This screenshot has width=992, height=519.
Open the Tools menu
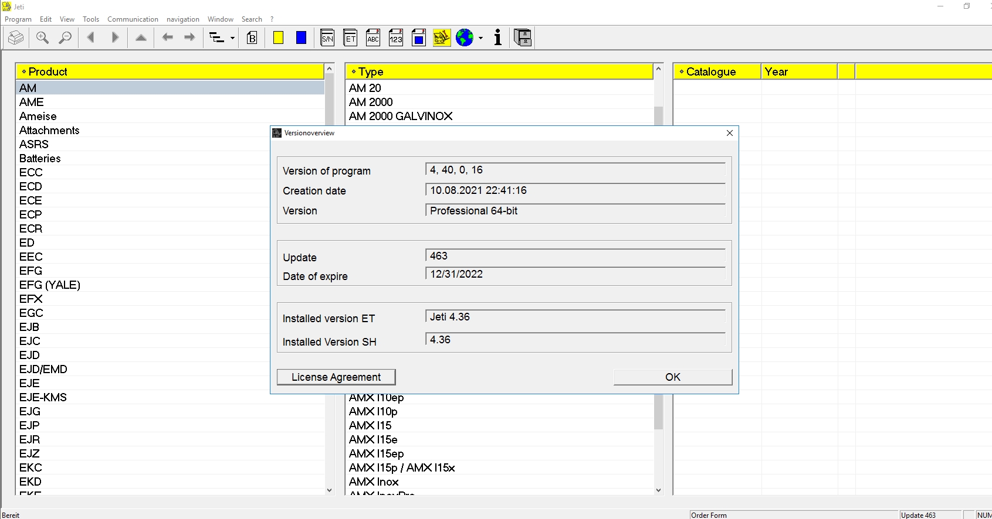91,19
